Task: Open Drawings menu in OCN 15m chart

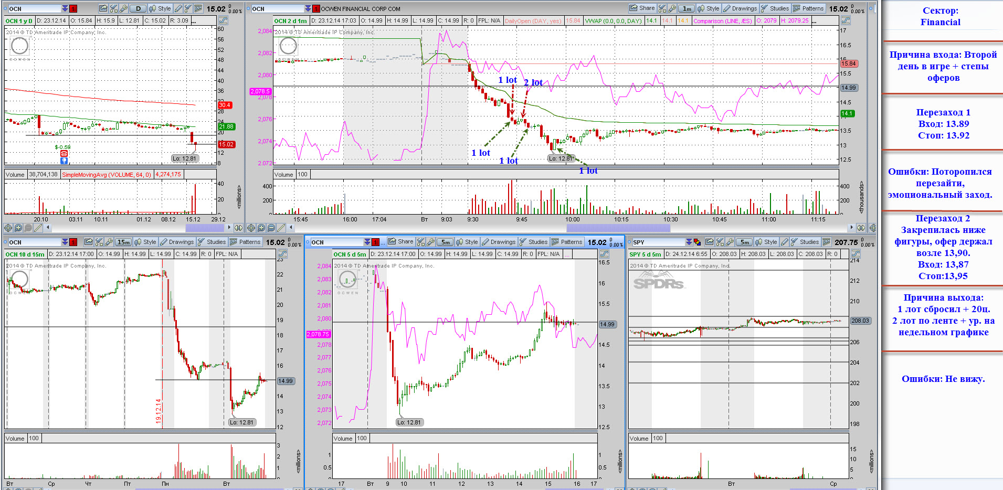Action: (x=177, y=242)
